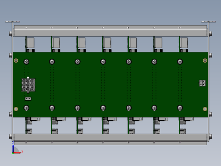Select the green backplane PCB surface

coord(110,85)
